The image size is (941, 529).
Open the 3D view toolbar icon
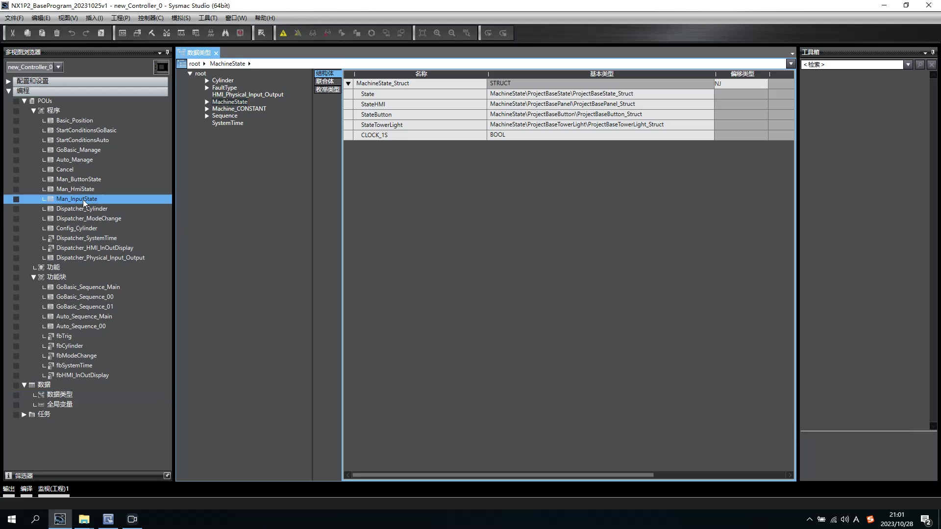point(123,33)
